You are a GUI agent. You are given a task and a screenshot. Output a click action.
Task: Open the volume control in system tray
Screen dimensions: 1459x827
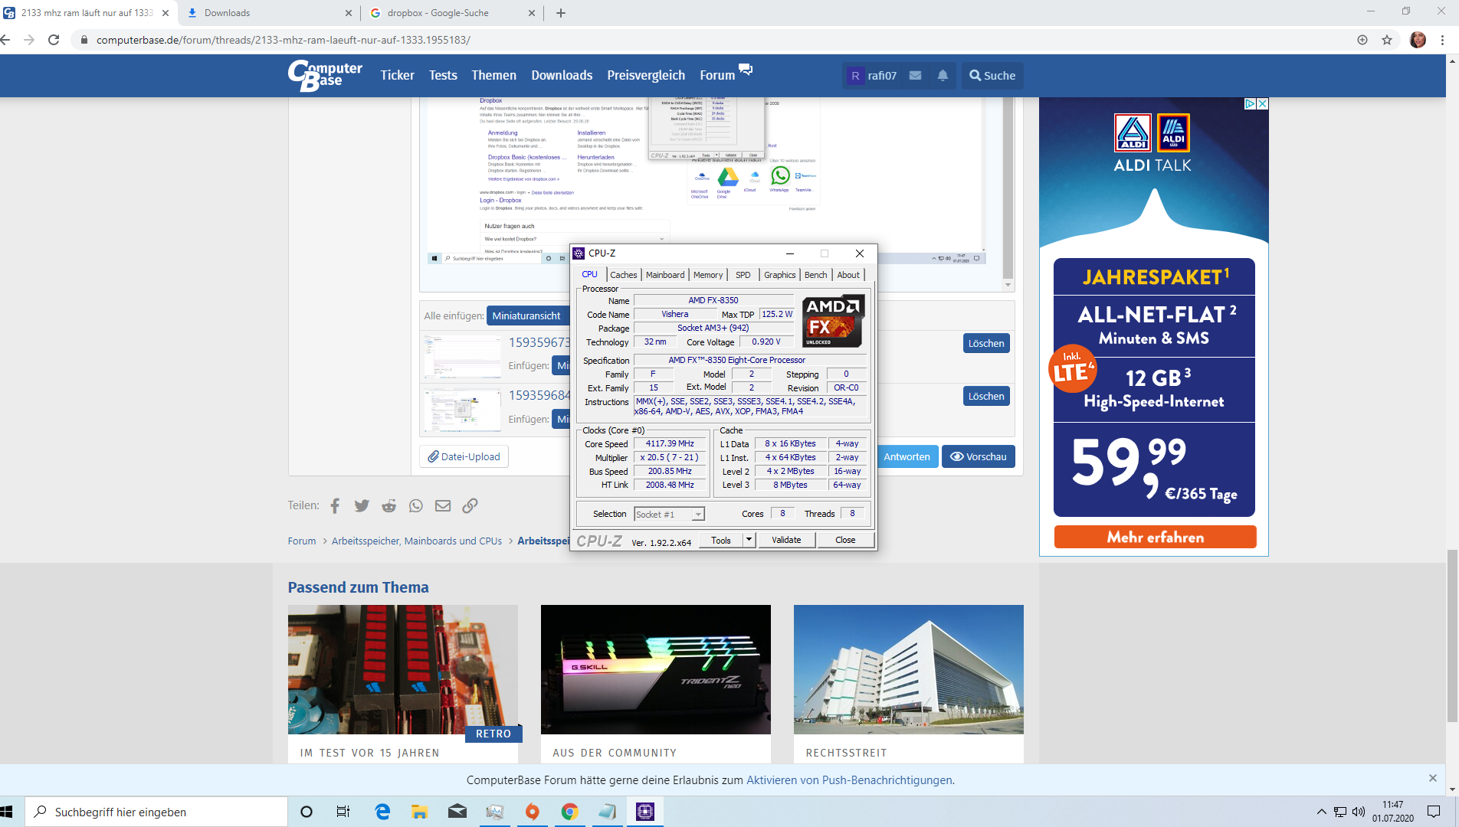tap(1359, 812)
